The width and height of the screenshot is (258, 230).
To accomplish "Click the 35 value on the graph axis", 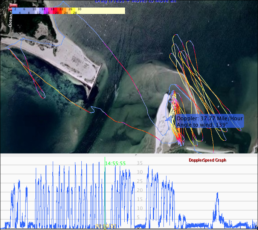I will tap(139, 163).
